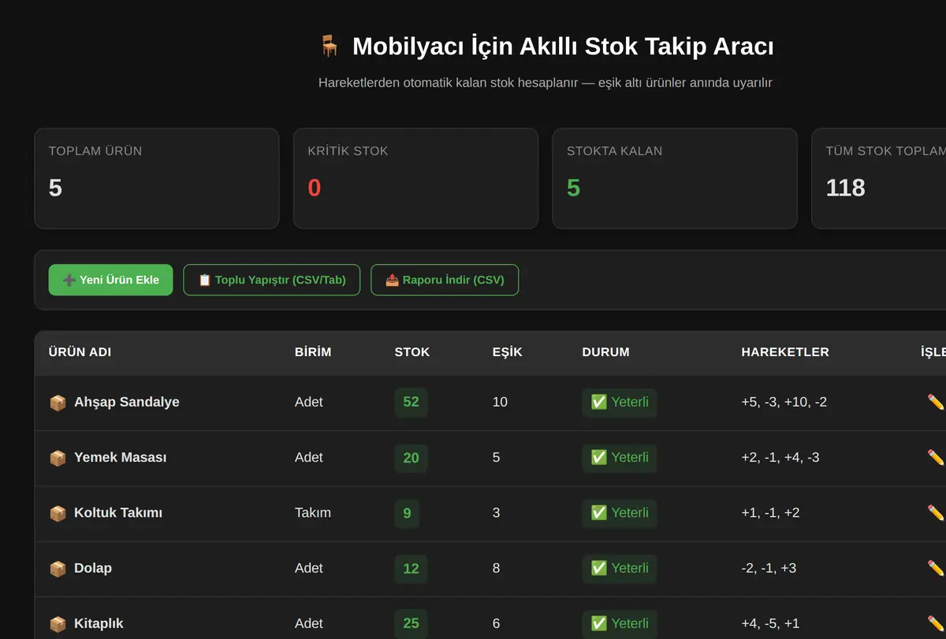Click Yeterli status badge for Kitaplık

click(x=620, y=623)
